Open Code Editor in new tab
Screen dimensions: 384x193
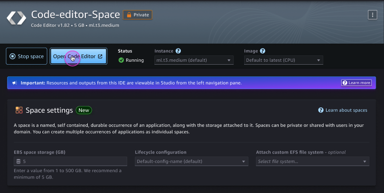[x=78, y=56]
